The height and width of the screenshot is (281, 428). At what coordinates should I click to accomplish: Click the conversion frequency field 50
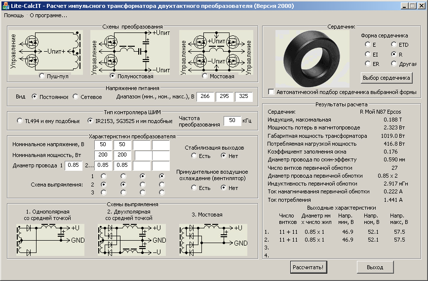tap(232, 121)
